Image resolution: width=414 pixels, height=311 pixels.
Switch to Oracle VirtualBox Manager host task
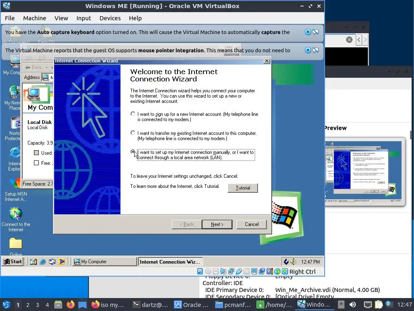tap(191, 305)
